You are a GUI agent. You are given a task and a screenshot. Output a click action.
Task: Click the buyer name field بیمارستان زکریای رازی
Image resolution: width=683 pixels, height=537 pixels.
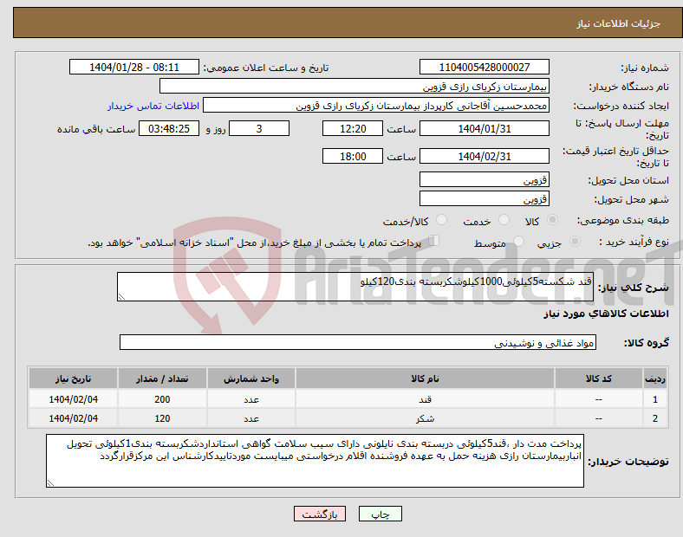(x=355, y=86)
